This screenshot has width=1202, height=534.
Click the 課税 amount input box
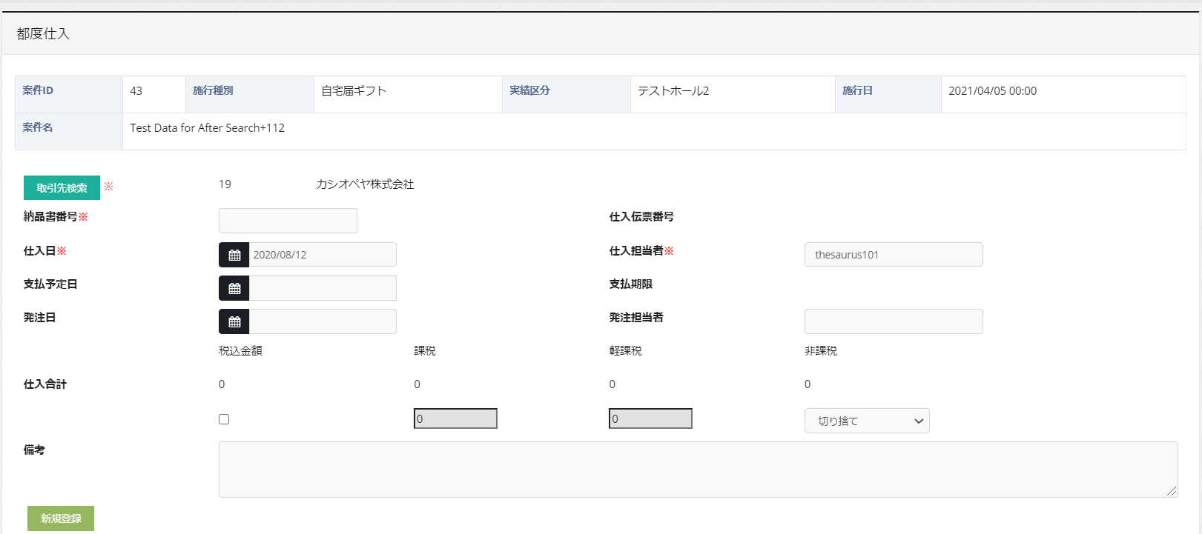tap(455, 418)
